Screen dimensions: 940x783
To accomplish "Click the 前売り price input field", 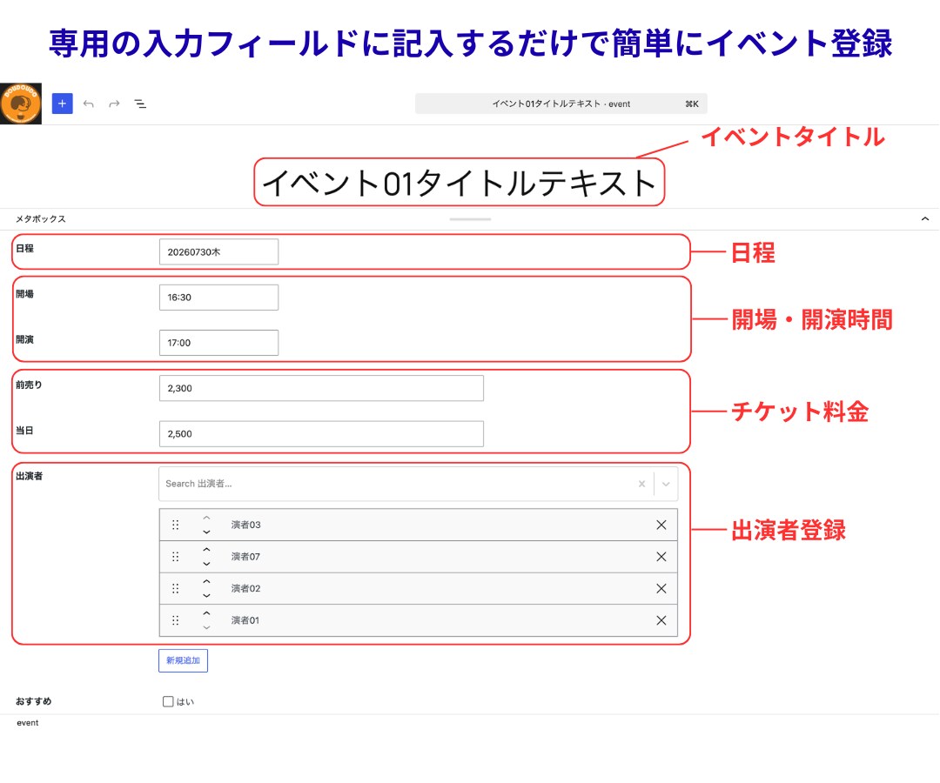I will (x=321, y=388).
